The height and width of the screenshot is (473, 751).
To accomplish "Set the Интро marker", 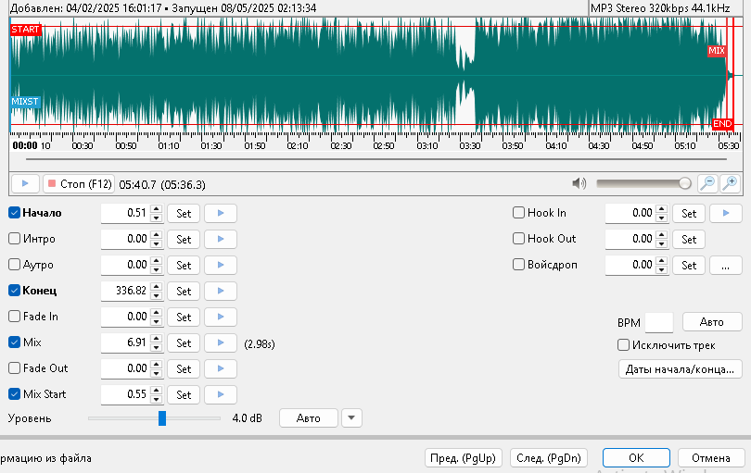I will click(x=184, y=239).
